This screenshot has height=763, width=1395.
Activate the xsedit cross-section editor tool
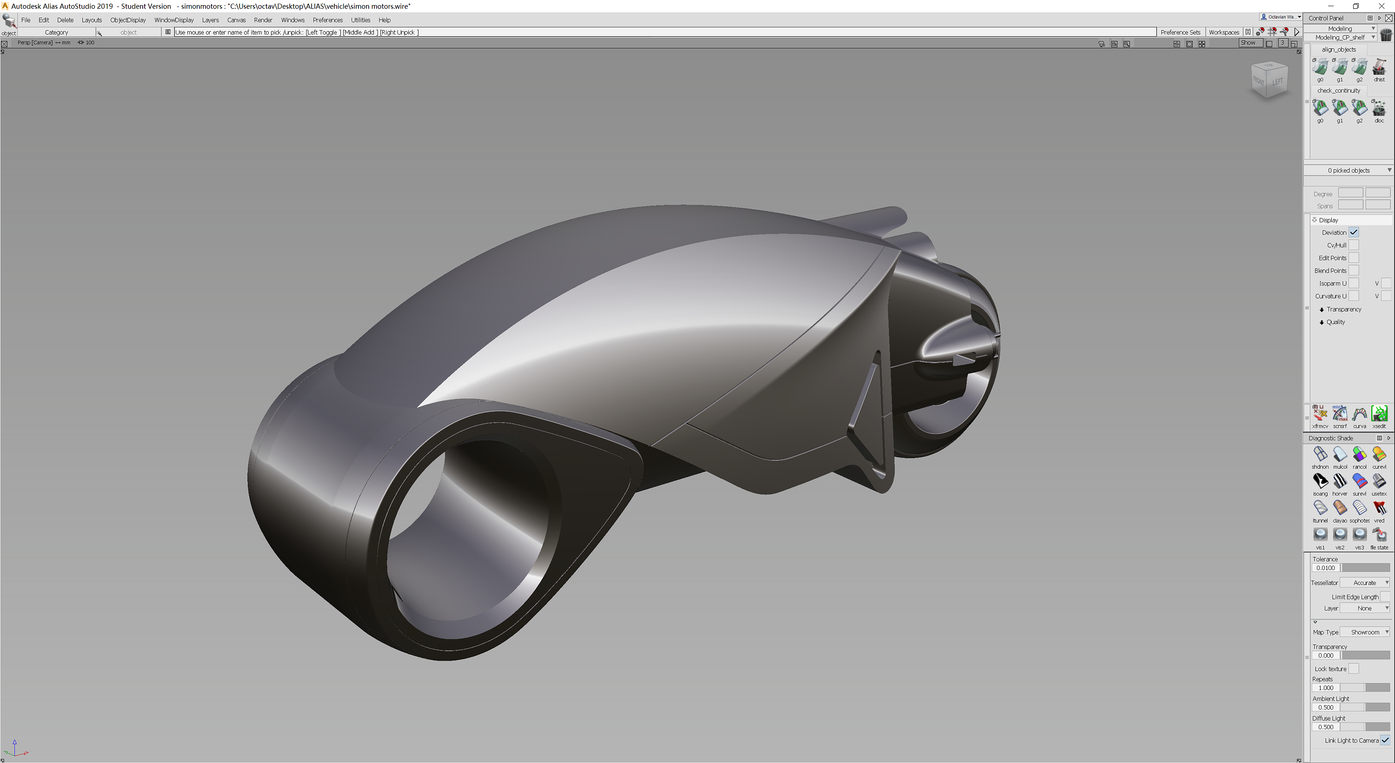click(x=1379, y=414)
